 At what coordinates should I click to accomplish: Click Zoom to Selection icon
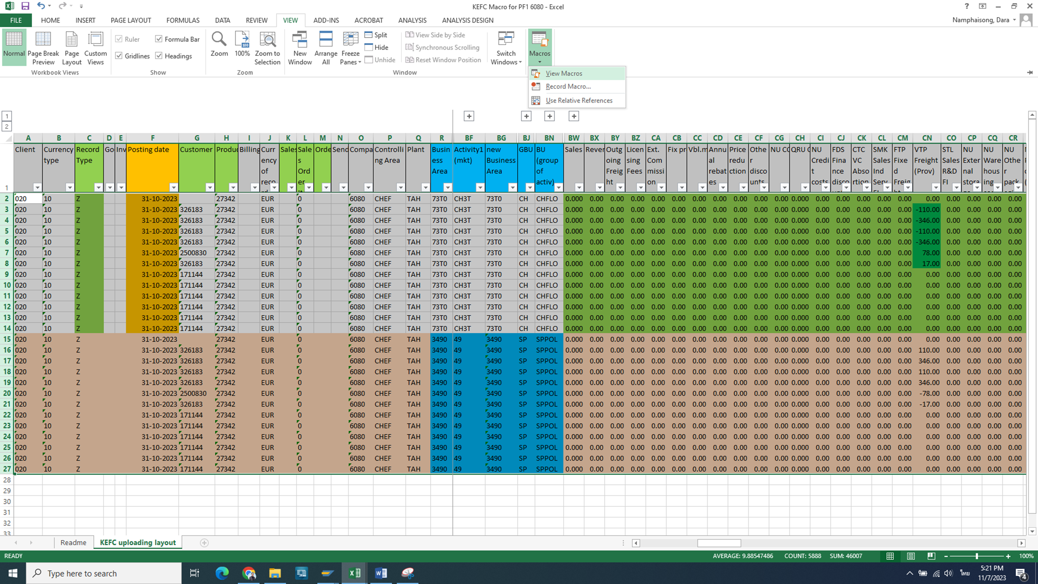(267, 40)
